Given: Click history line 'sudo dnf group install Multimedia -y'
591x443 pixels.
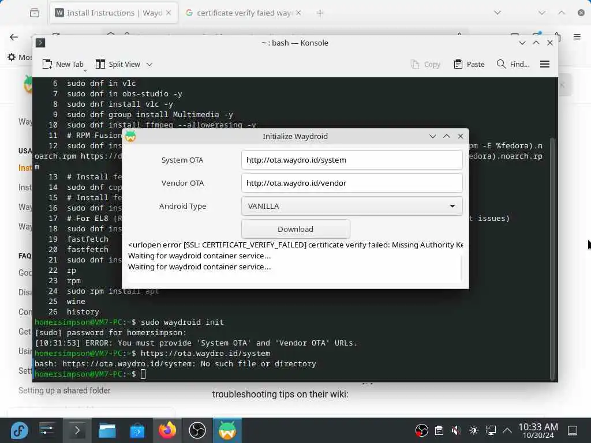Looking at the screenshot, I should (150, 115).
